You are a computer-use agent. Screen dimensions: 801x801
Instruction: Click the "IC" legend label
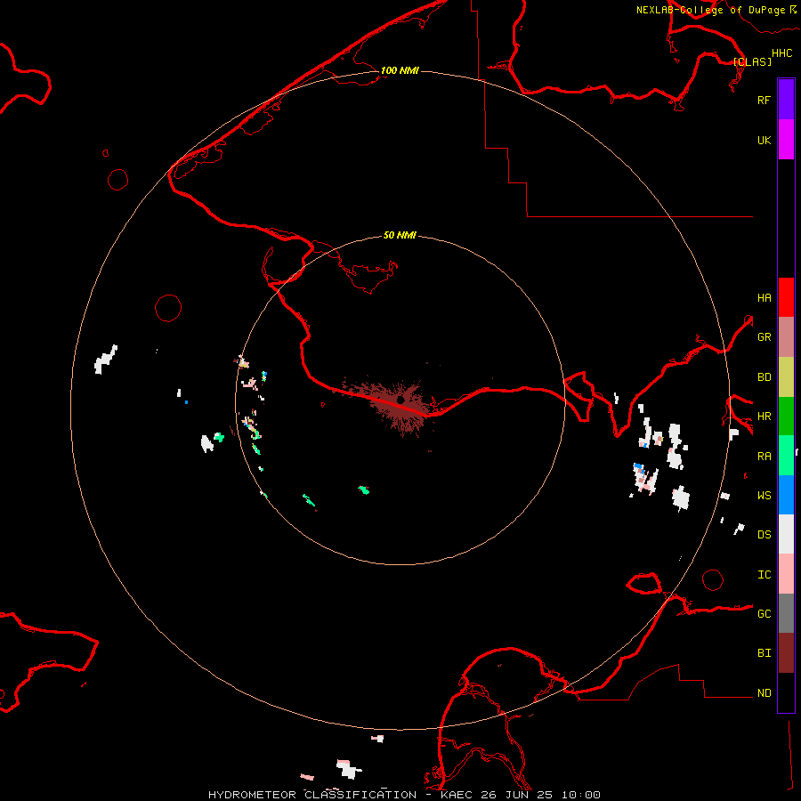pyautogui.click(x=765, y=575)
